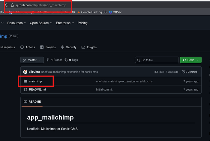Open the Exploit-DB bookmark
The height and width of the screenshot is (141, 210).
[66, 12]
